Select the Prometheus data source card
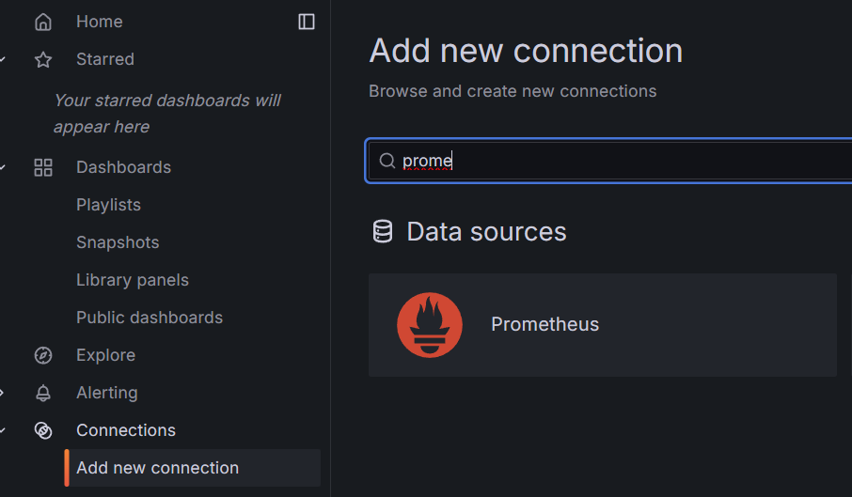Screen dimensions: 852x497 [x=603, y=325]
